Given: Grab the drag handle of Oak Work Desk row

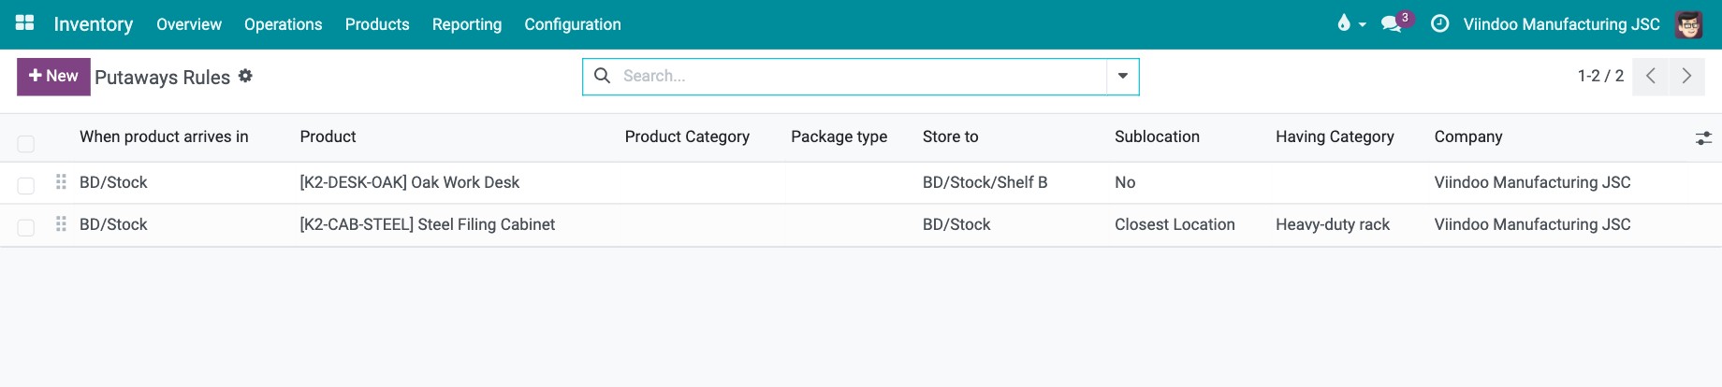Looking at the screenshot, I should [61, 181].
